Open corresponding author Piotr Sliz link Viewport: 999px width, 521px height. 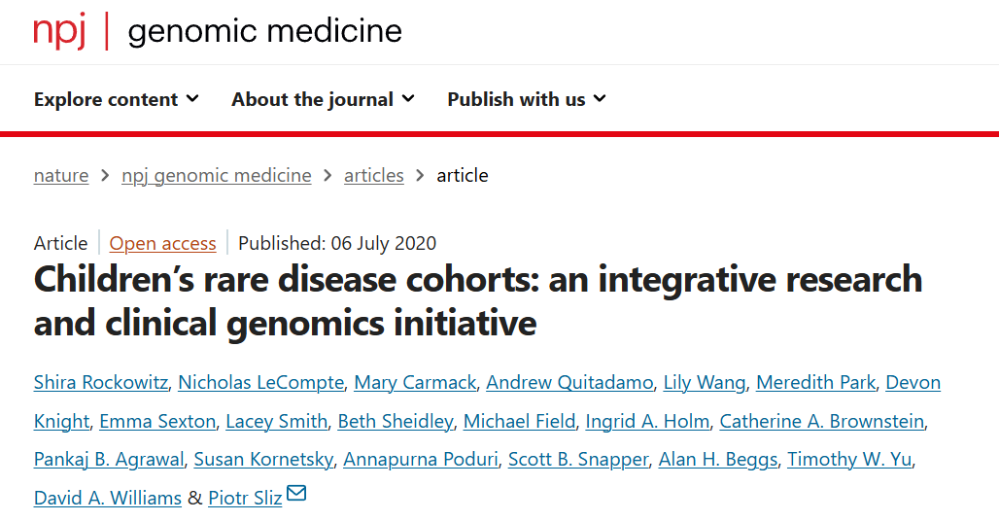245,498
